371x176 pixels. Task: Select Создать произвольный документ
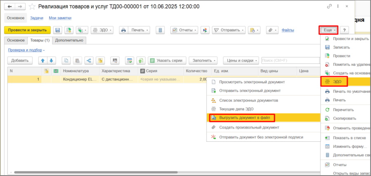pyautogui.click(x=263, y=127)
